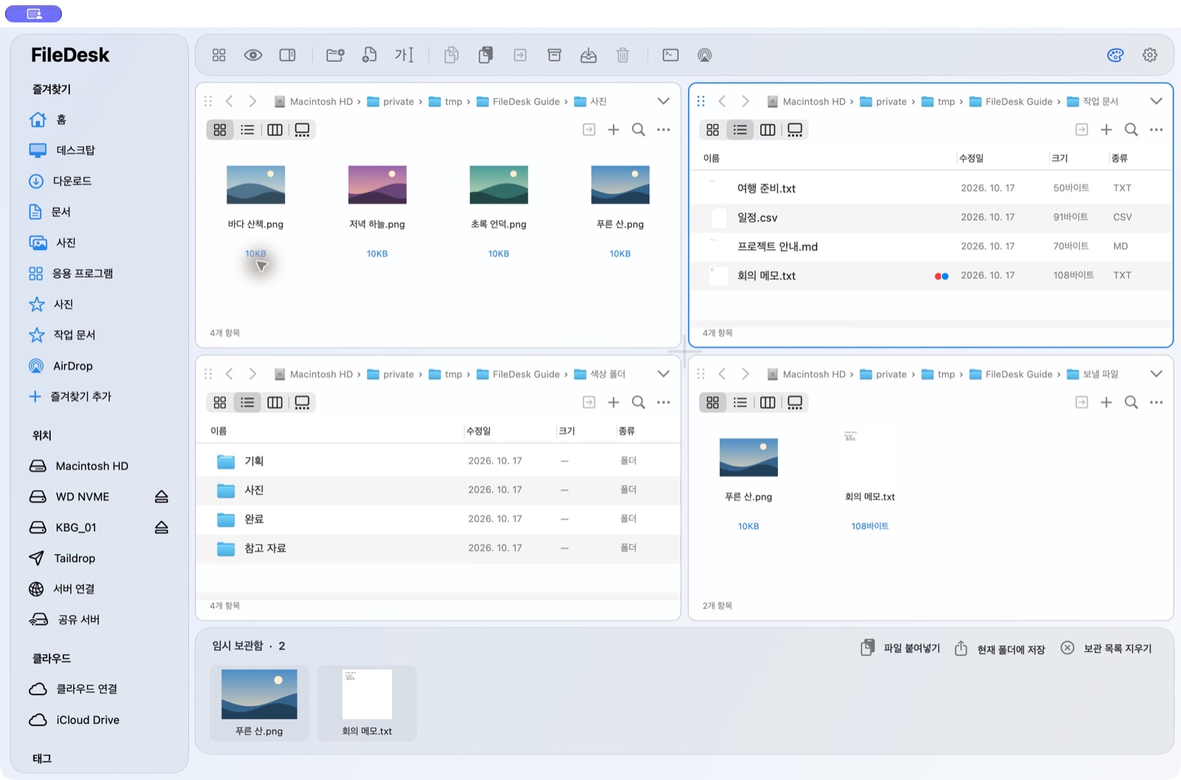
Task: Sort 색상 폴더 list by 이름 column
Action: pos(218,431)
